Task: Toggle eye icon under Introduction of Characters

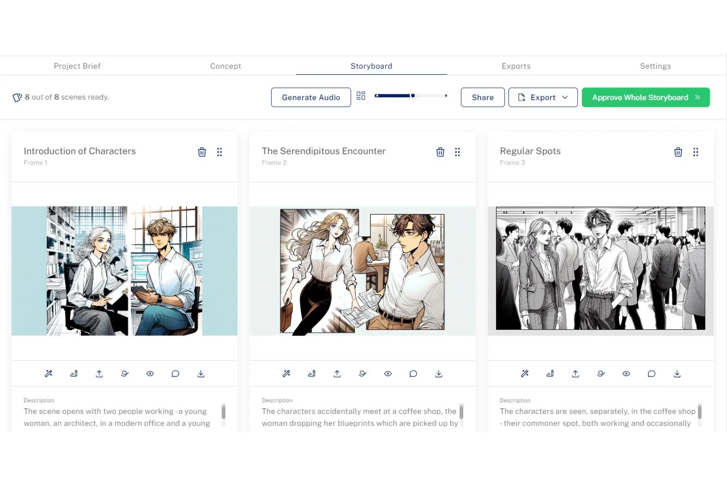Action: 150,374
